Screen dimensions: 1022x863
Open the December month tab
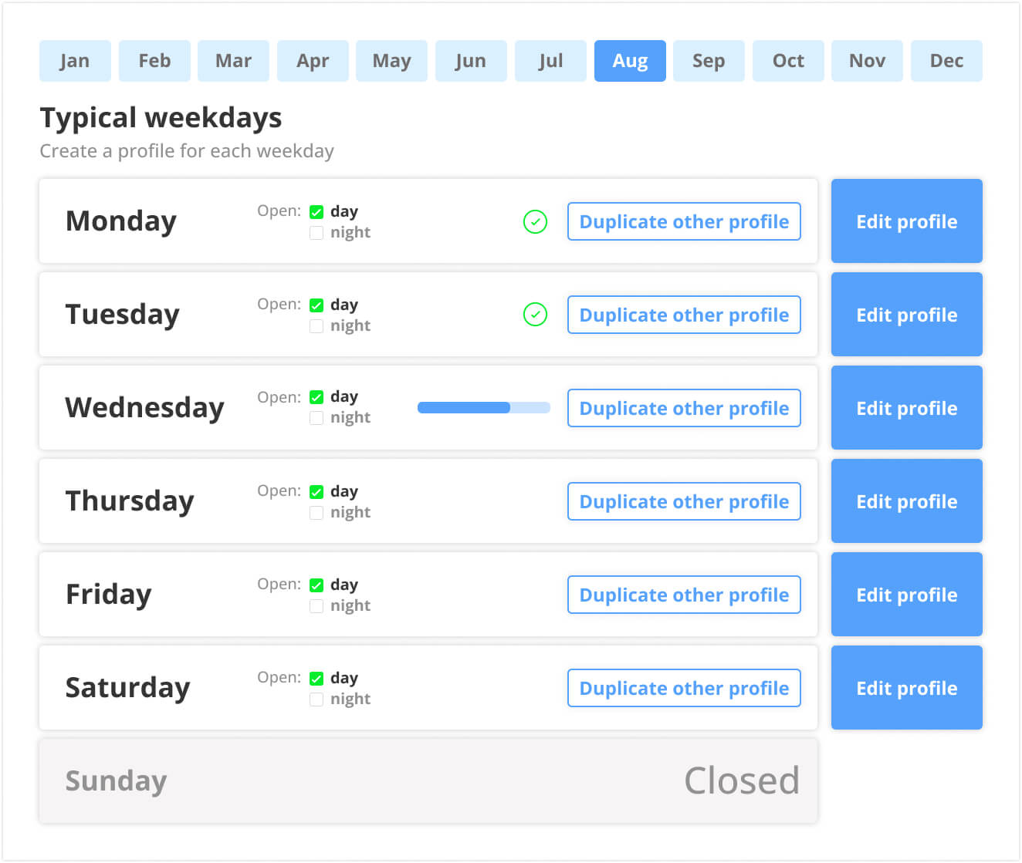pos(946,60)
